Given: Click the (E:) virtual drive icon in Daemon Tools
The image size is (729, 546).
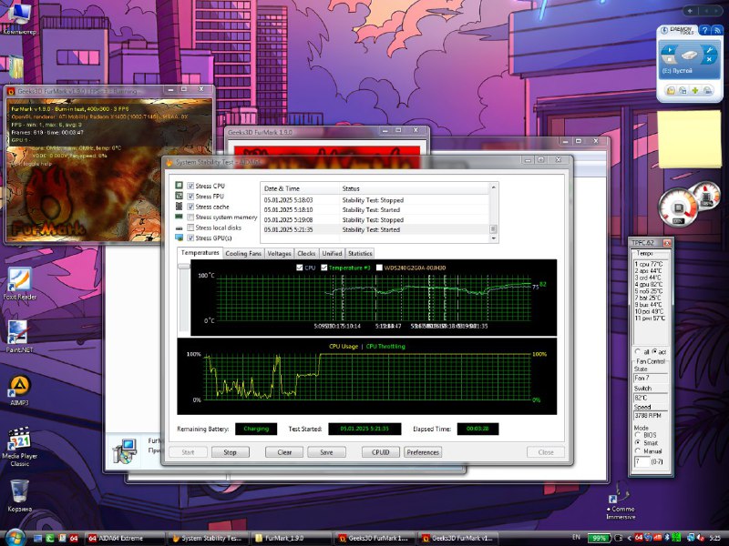Looking at the screenshot, I should point(690,55).
